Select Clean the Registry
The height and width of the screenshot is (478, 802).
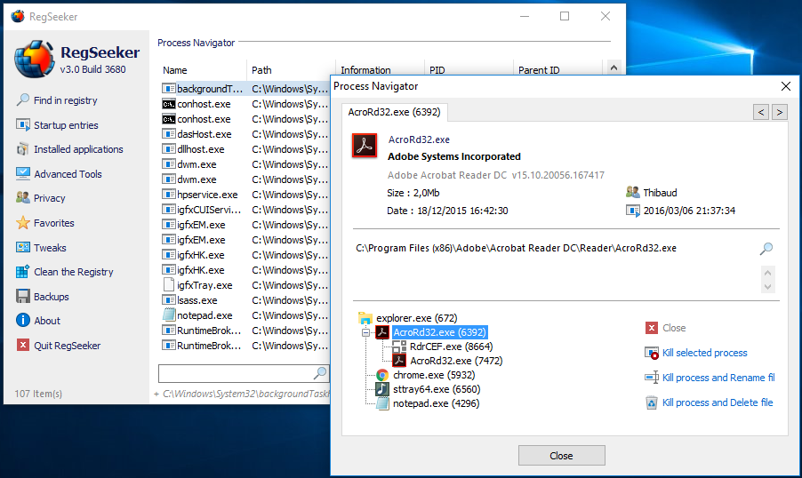64,272
